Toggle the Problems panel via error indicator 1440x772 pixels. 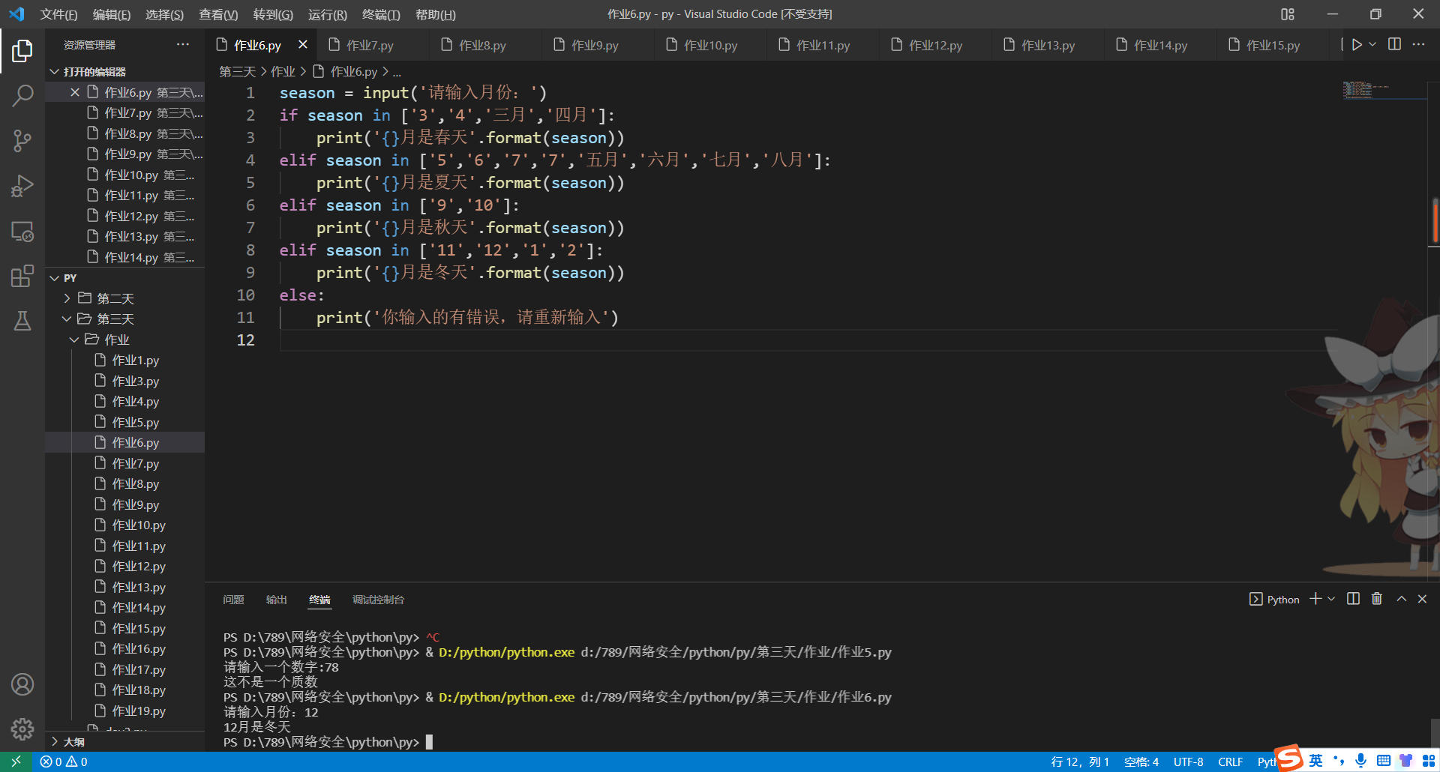coord(62,761)
